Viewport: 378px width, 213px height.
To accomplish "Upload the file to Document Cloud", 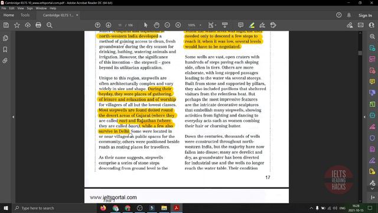I will click(28, 25).
